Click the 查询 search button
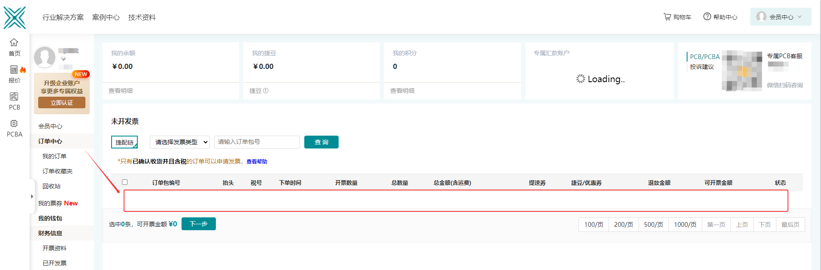 321,142
